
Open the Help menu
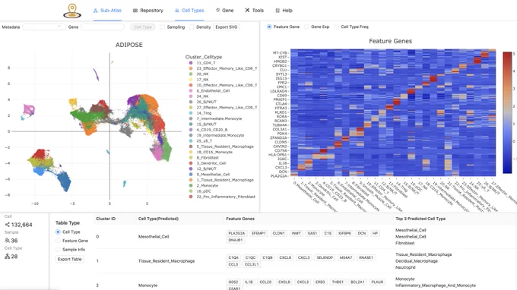pos(284,11)
